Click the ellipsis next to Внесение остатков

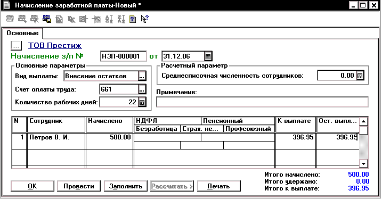142,76
